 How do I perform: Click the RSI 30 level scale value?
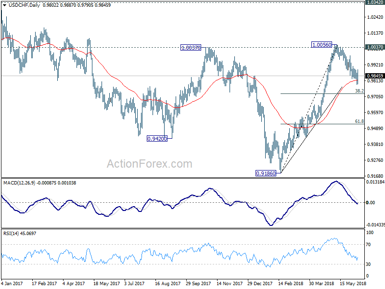369,264
